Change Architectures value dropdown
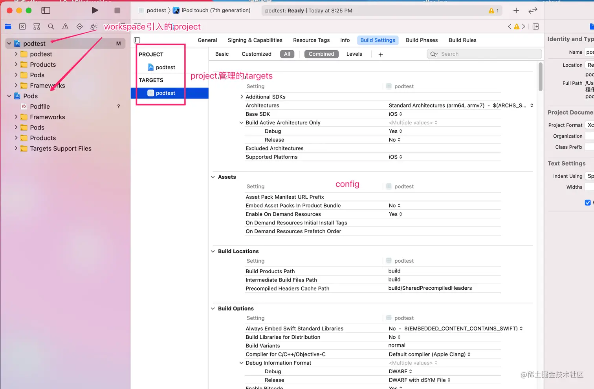Image resolution: width=594 pixels, height=389 pixels. [461, 105]
